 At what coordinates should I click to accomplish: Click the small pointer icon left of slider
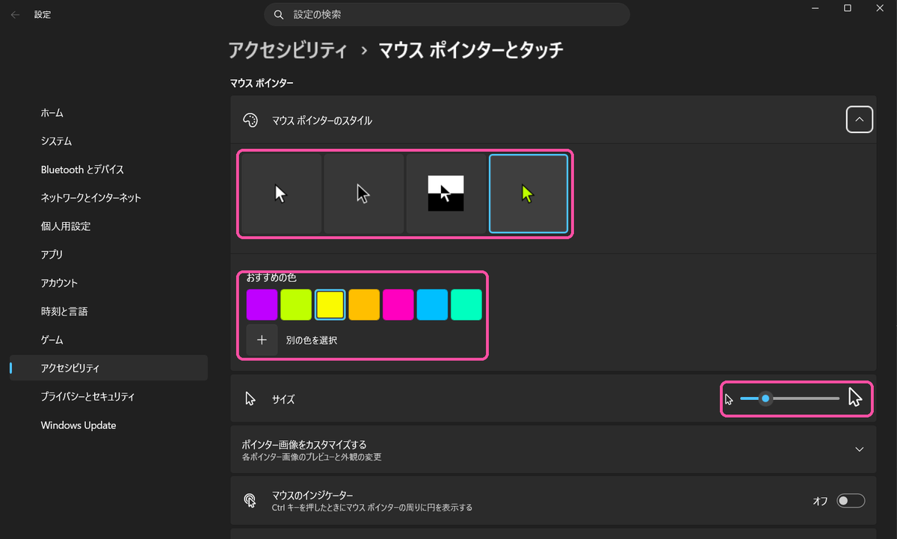tap(729, 399)
